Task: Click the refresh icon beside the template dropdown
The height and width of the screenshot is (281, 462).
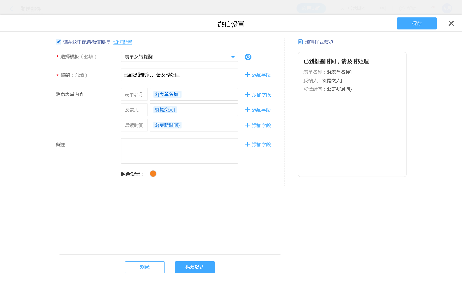Action: pyautogui.click(x=248, y=57)
